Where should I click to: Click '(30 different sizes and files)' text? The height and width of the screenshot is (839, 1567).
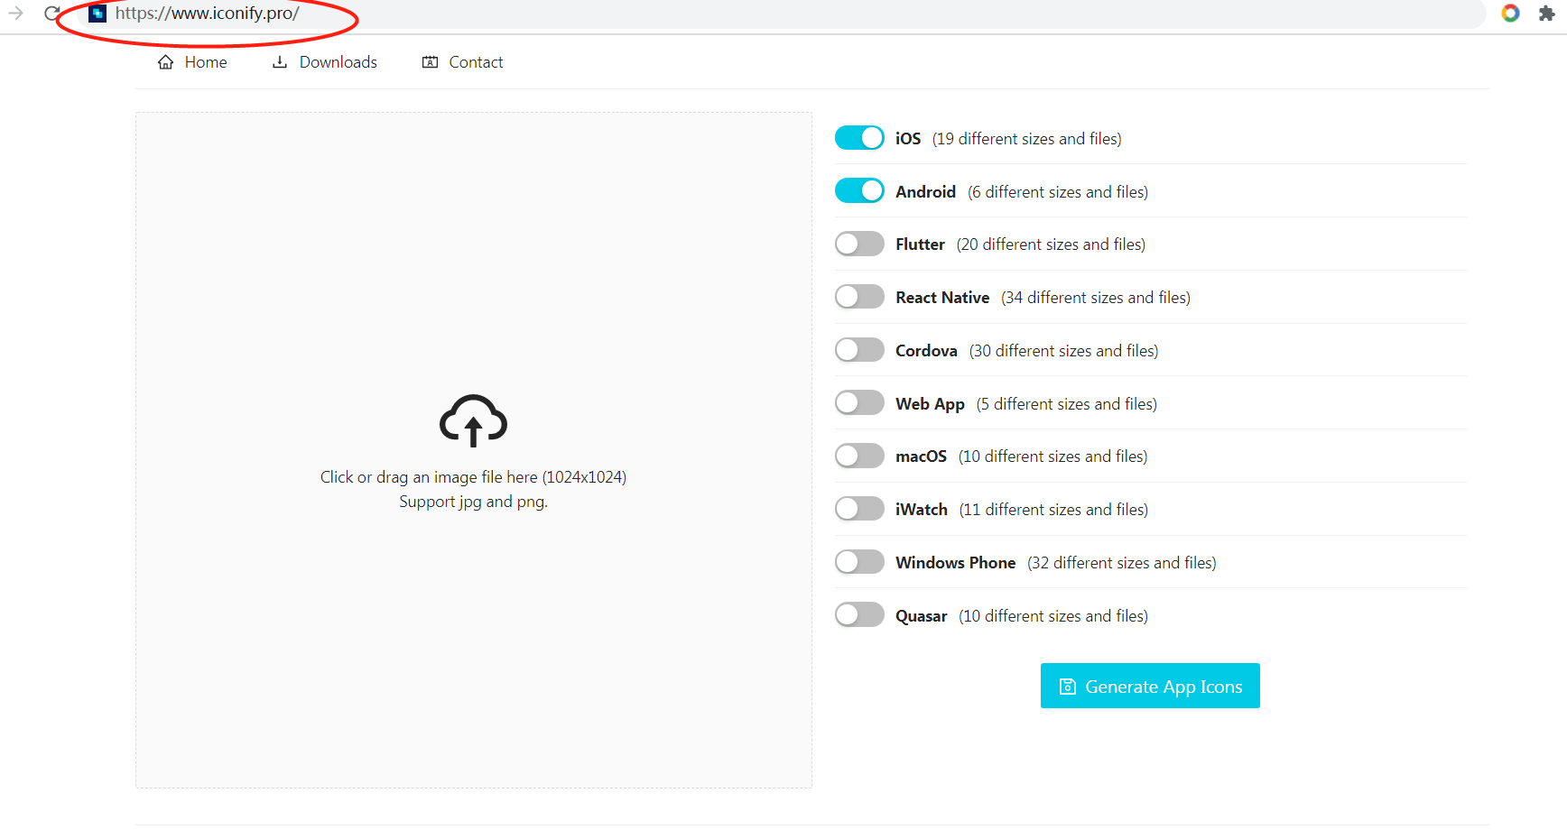pos(1063,351)
